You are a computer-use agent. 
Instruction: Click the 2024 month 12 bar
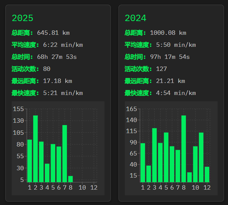point(207,174)
